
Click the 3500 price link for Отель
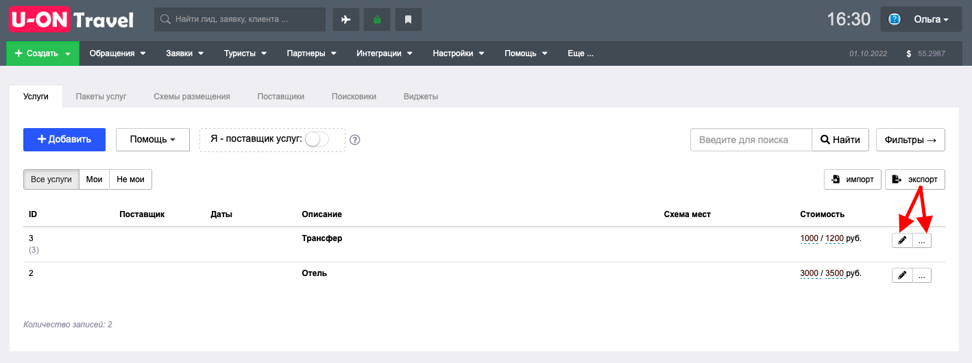pyautogui.click(x=834, y=273)
